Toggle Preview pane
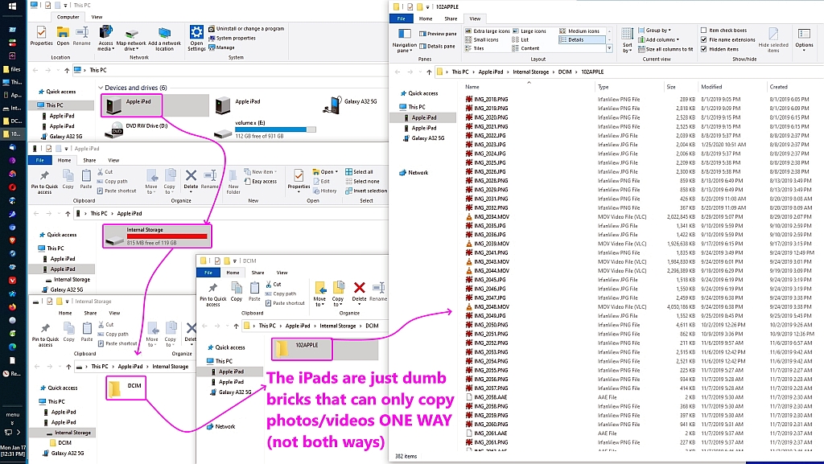This screenshot has height=464, width=824. click(x=438, y=34)
